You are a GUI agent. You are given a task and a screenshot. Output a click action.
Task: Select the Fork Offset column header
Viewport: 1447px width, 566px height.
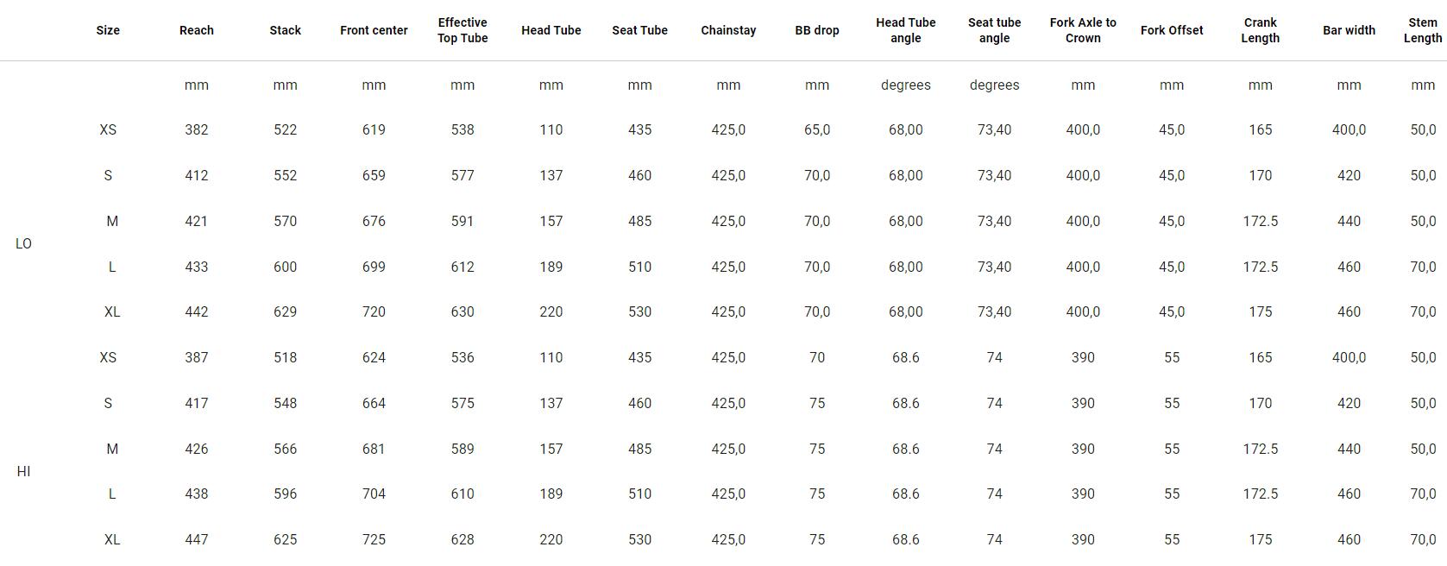(1171, 30)
